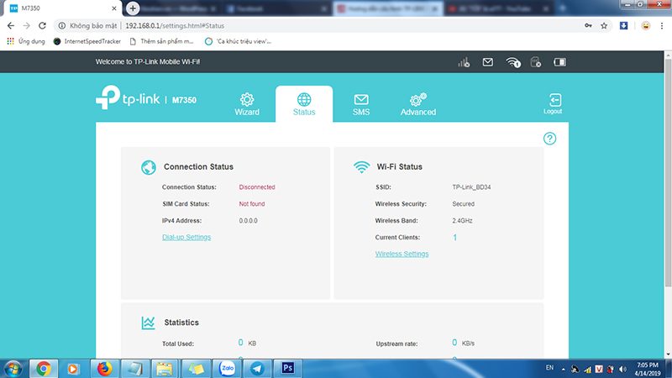Click the Wi-Fi Status wireless icon
672x378 pixels.
362,166
